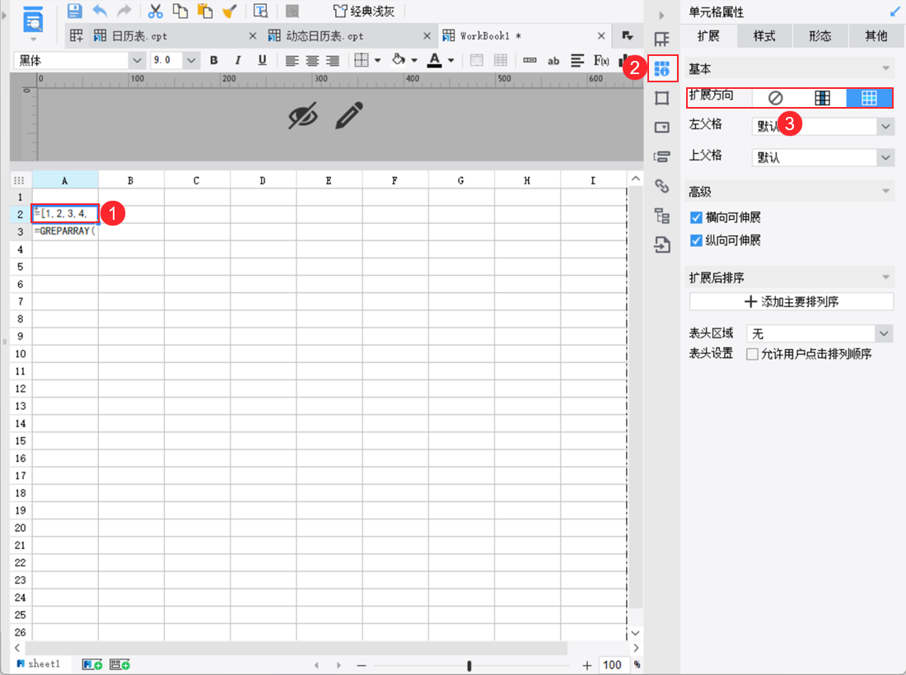This screenshot has width=906, height=675.
Task: Bold the cell text
Action: point(214,60)
